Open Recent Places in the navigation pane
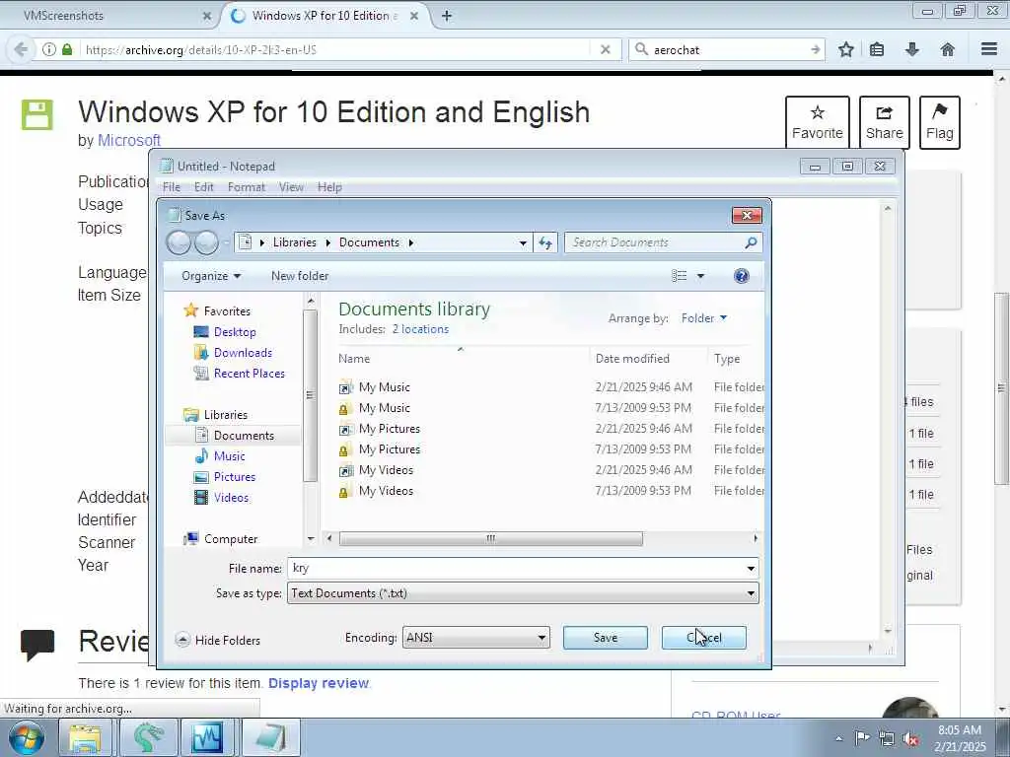 (250, 374)
